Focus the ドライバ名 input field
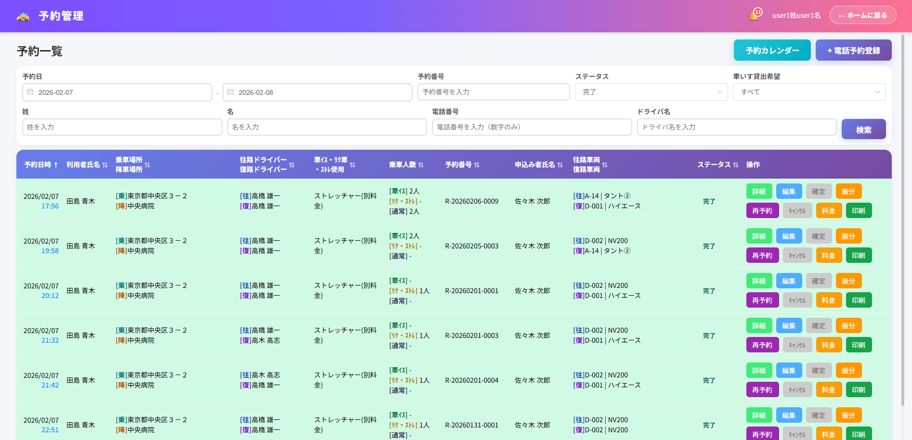This screenshot has height=440, width=912. click(x=737, y=127)
